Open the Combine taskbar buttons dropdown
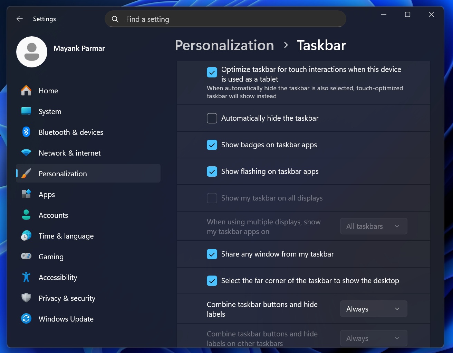Screen dimensions: 453x353 [x=373, y=309]
